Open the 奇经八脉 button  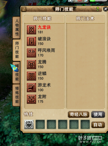coord(78,114)
